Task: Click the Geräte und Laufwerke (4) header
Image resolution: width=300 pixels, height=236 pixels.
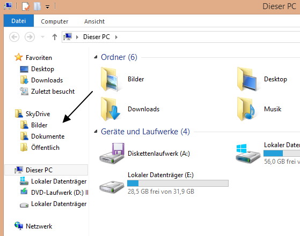Action: [x=145, y=132]
